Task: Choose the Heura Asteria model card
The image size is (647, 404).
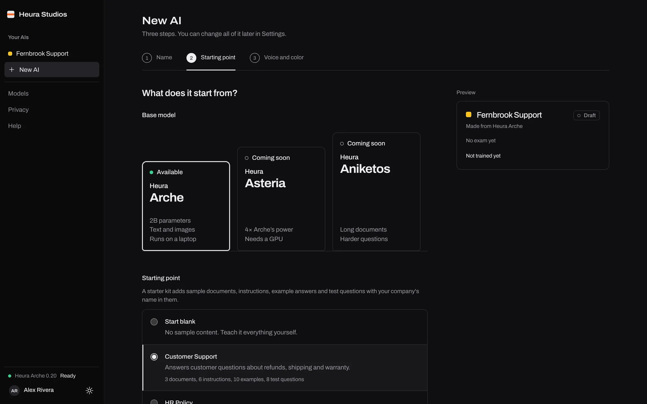Action: [x=281, y=199]
